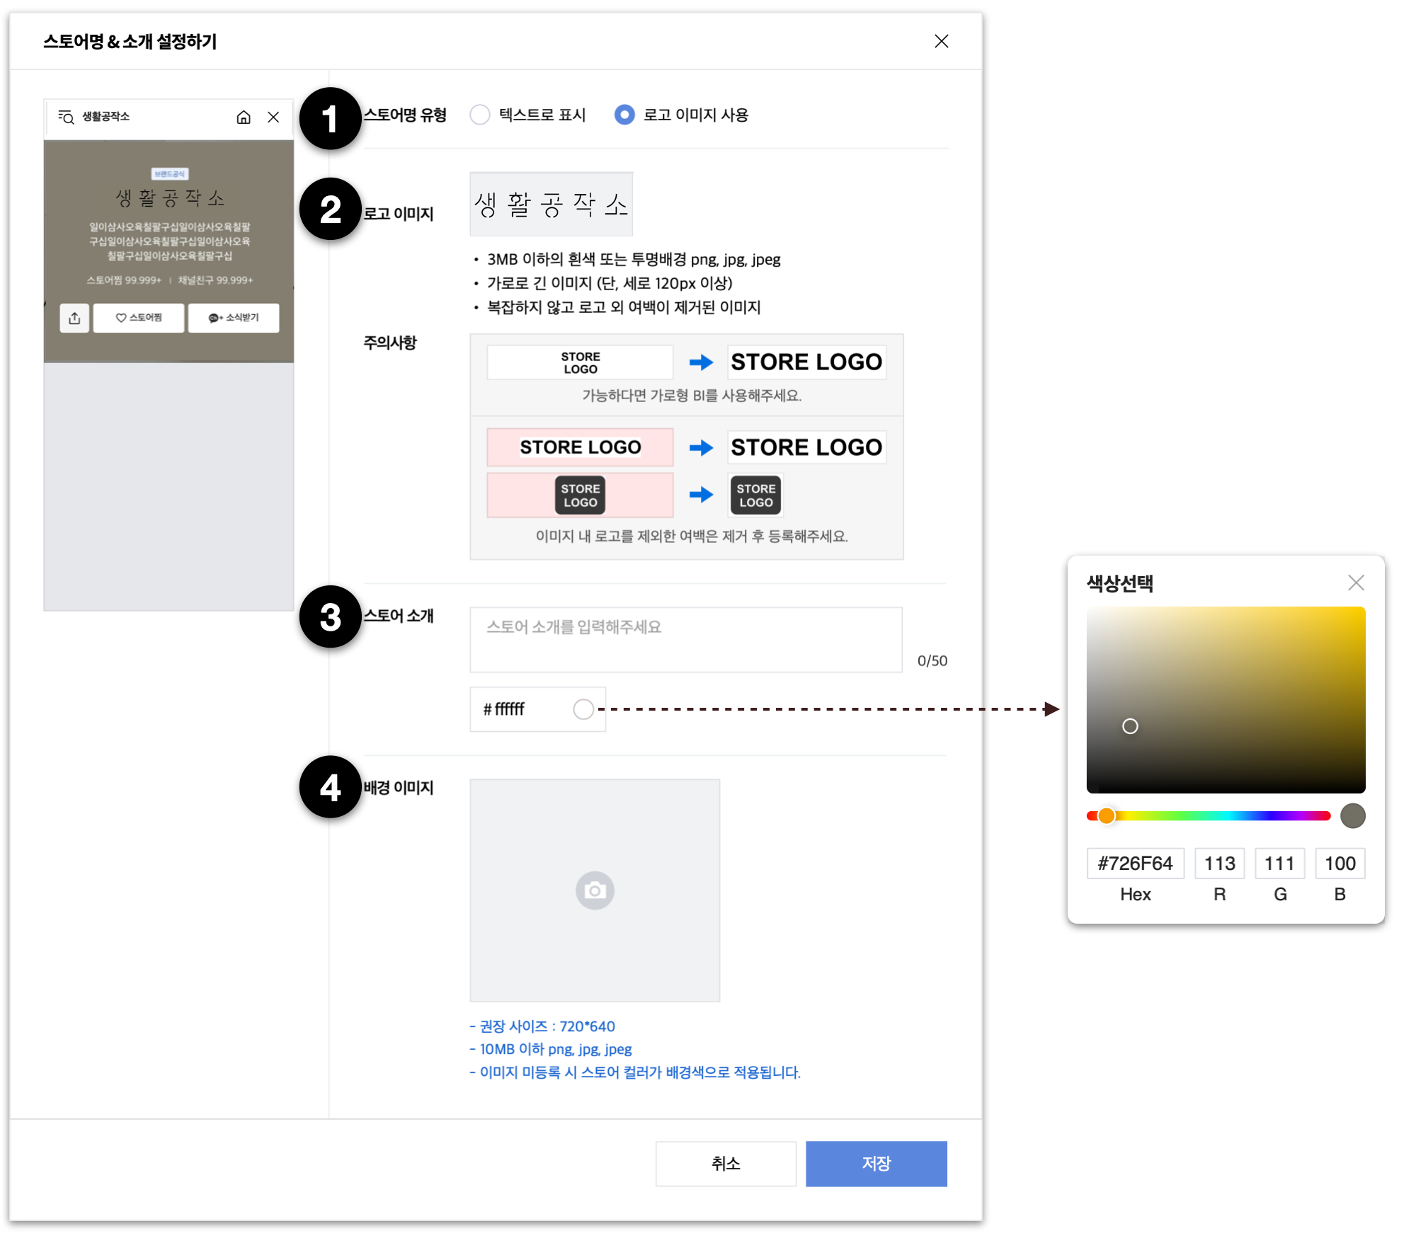Click the X icon in mobile preview header
1416x1250 pixels.
[273, 117]
